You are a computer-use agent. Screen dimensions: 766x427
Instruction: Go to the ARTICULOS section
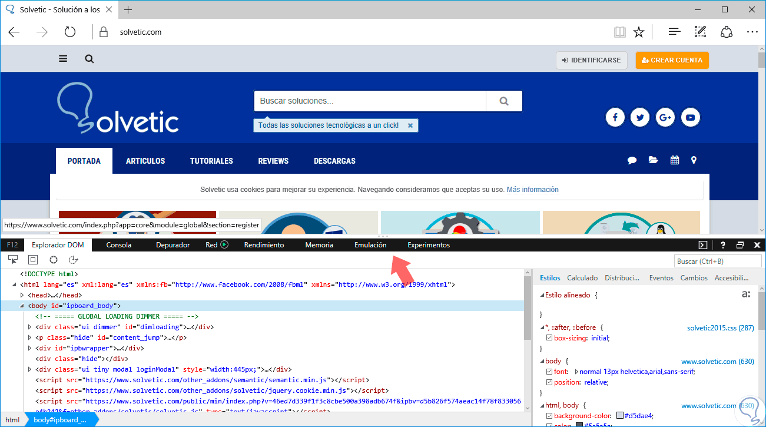click(x=145, y=161)
